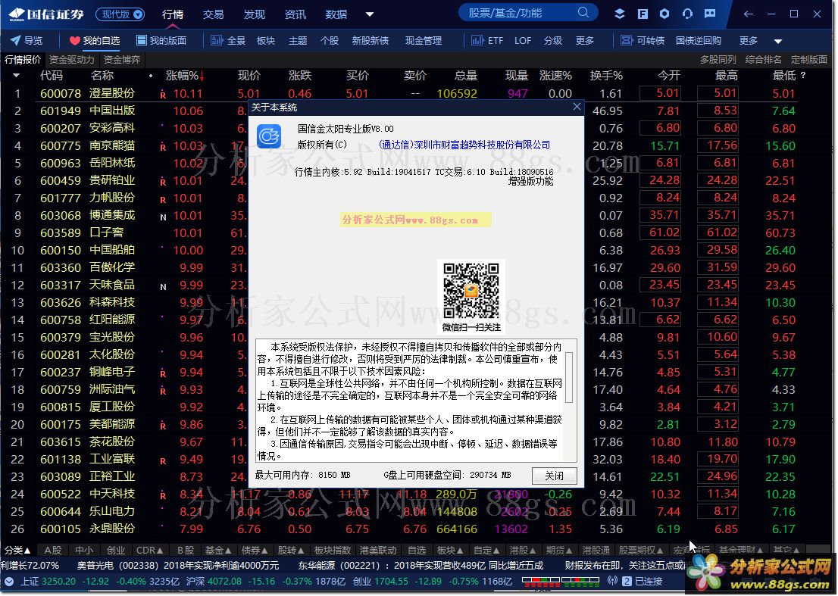
Task: Open the 奥普光电 (002338) news ticker item
Action: coord(178,566)
